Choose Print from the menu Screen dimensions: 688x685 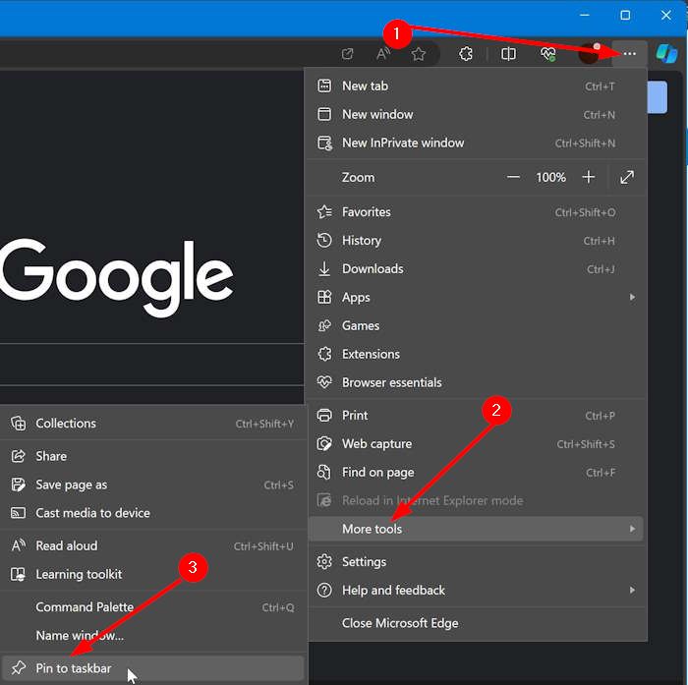476,415
